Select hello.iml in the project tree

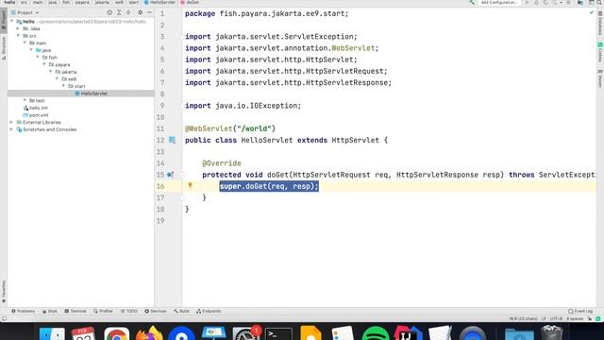click(x=36, y=108)
